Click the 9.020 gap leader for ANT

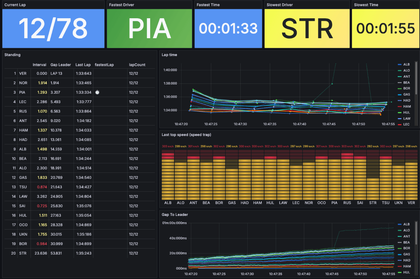coord(55,121)
